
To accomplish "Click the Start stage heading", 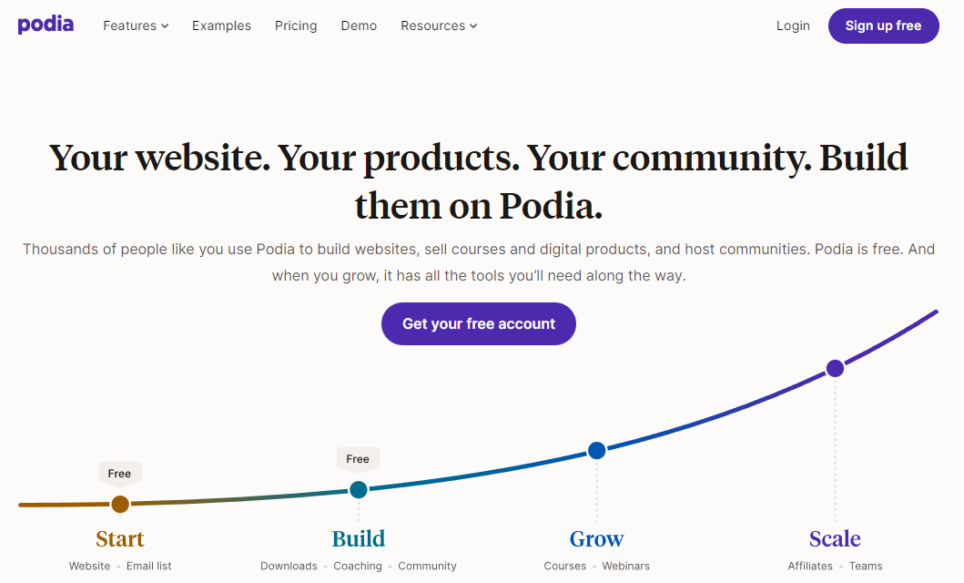I will (x=120, y=538).
